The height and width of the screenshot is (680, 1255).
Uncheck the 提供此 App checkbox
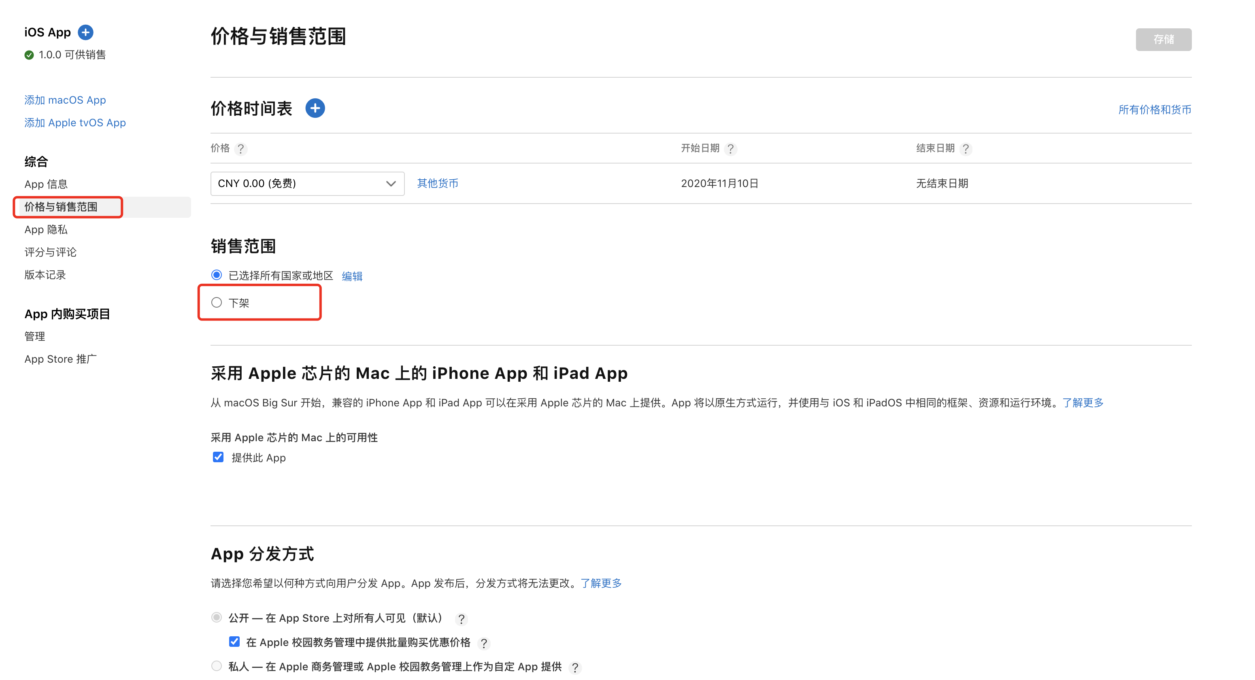(218, 457)
